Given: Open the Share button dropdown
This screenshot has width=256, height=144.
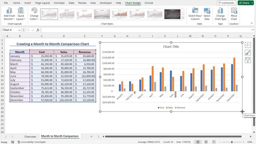Looking at the screenshot, I should pos(252,3).
